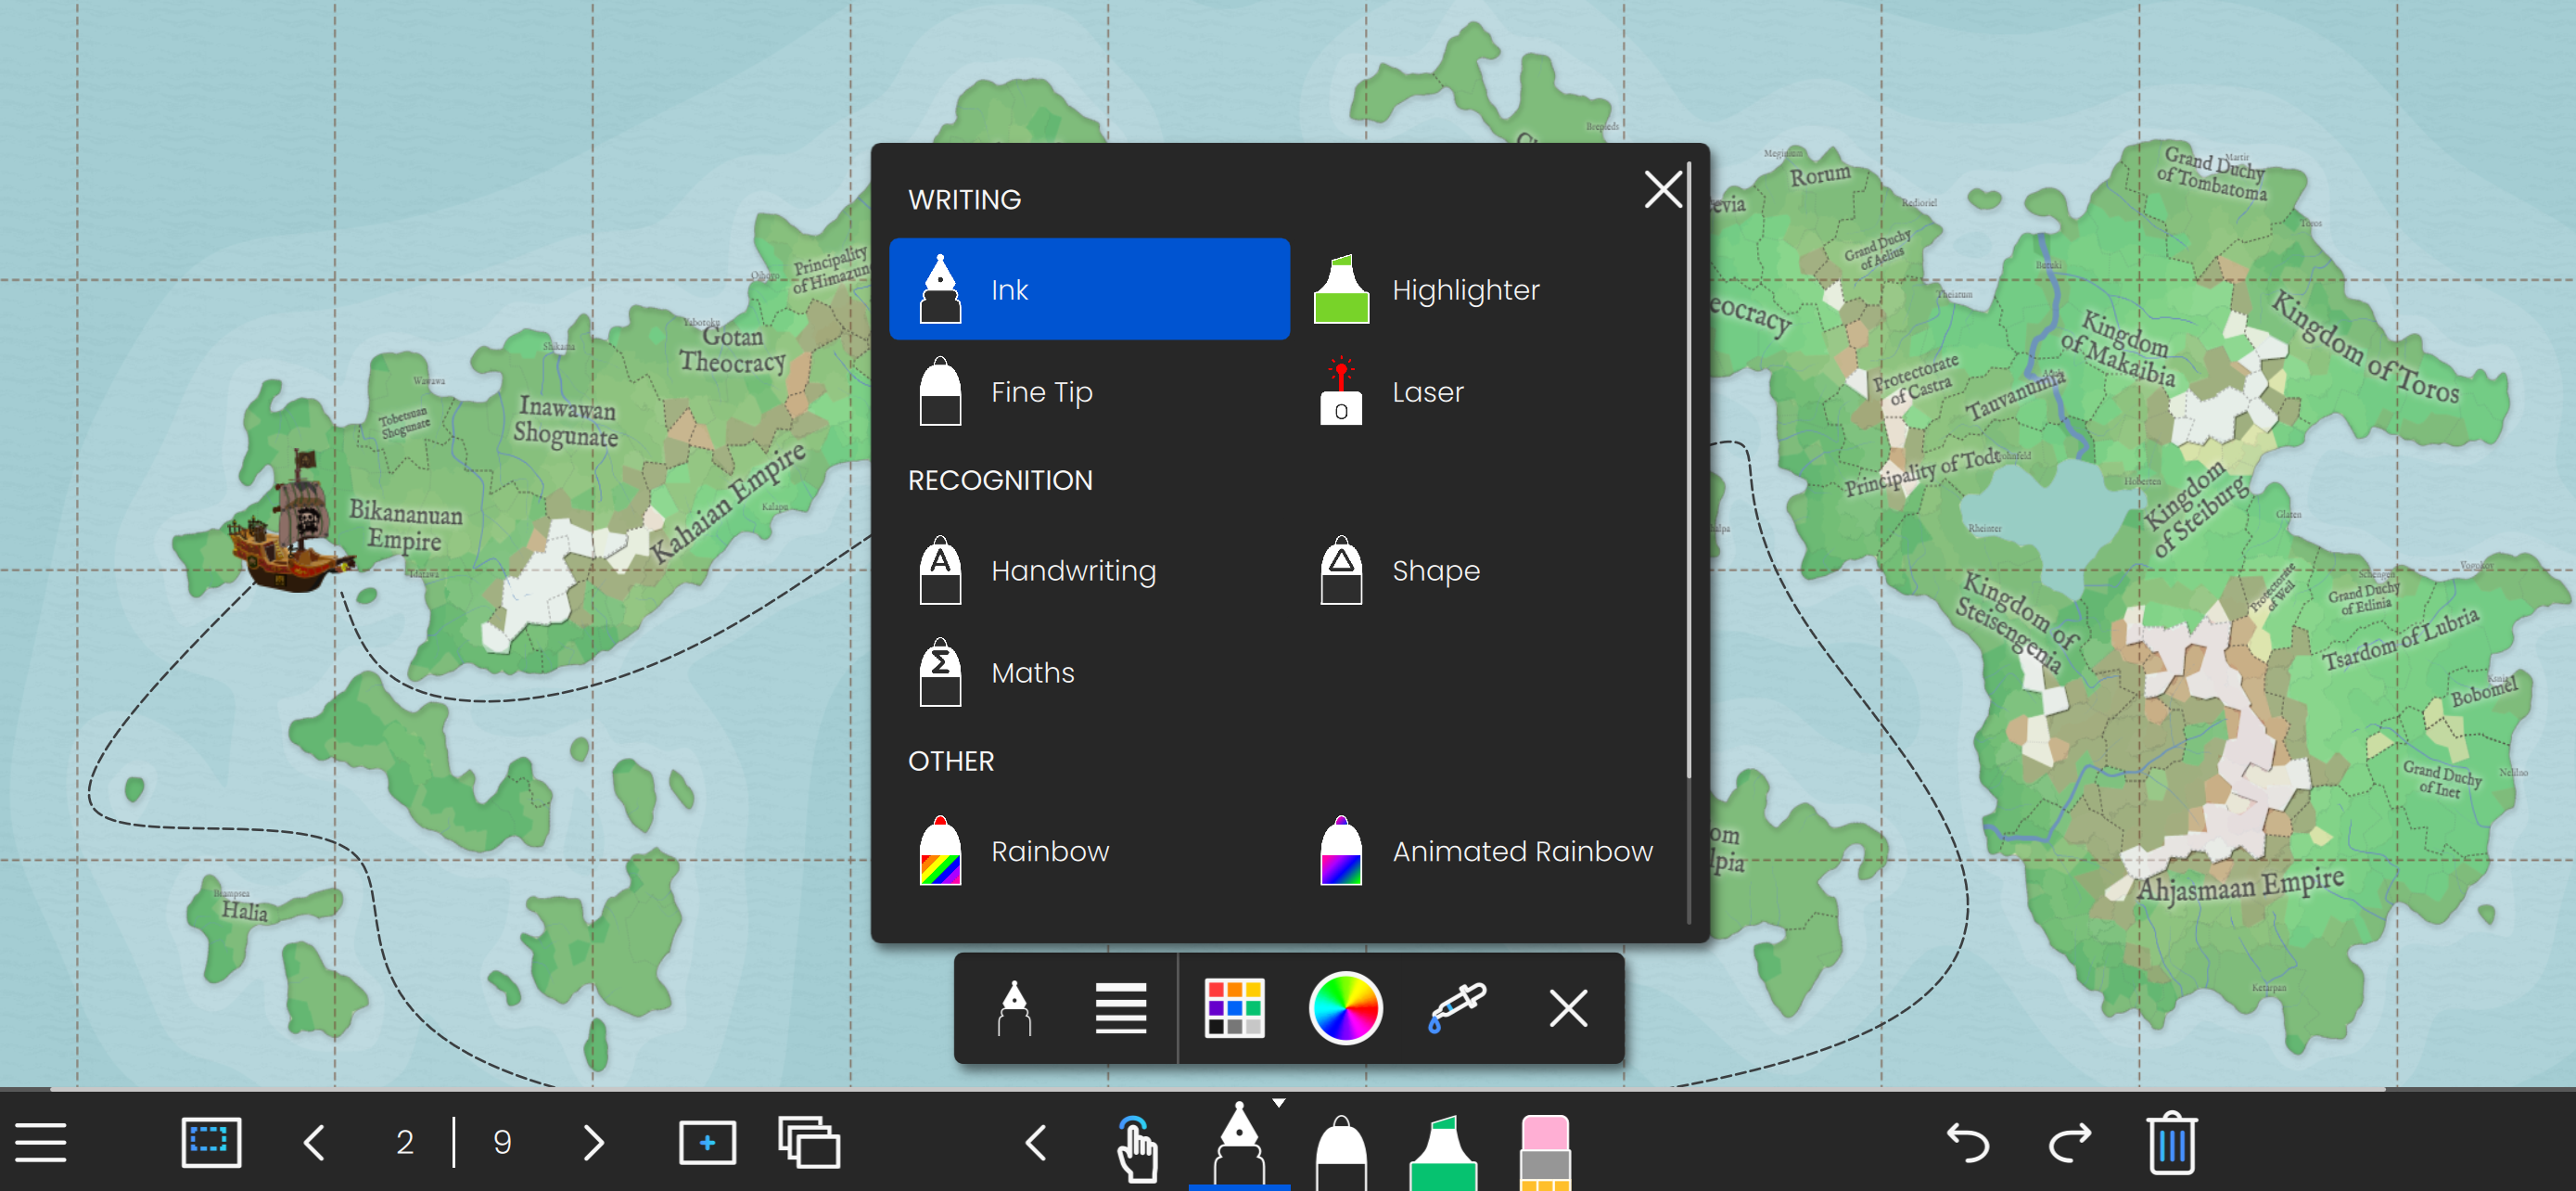Open the main hamburger menu

pos(41,1142)
